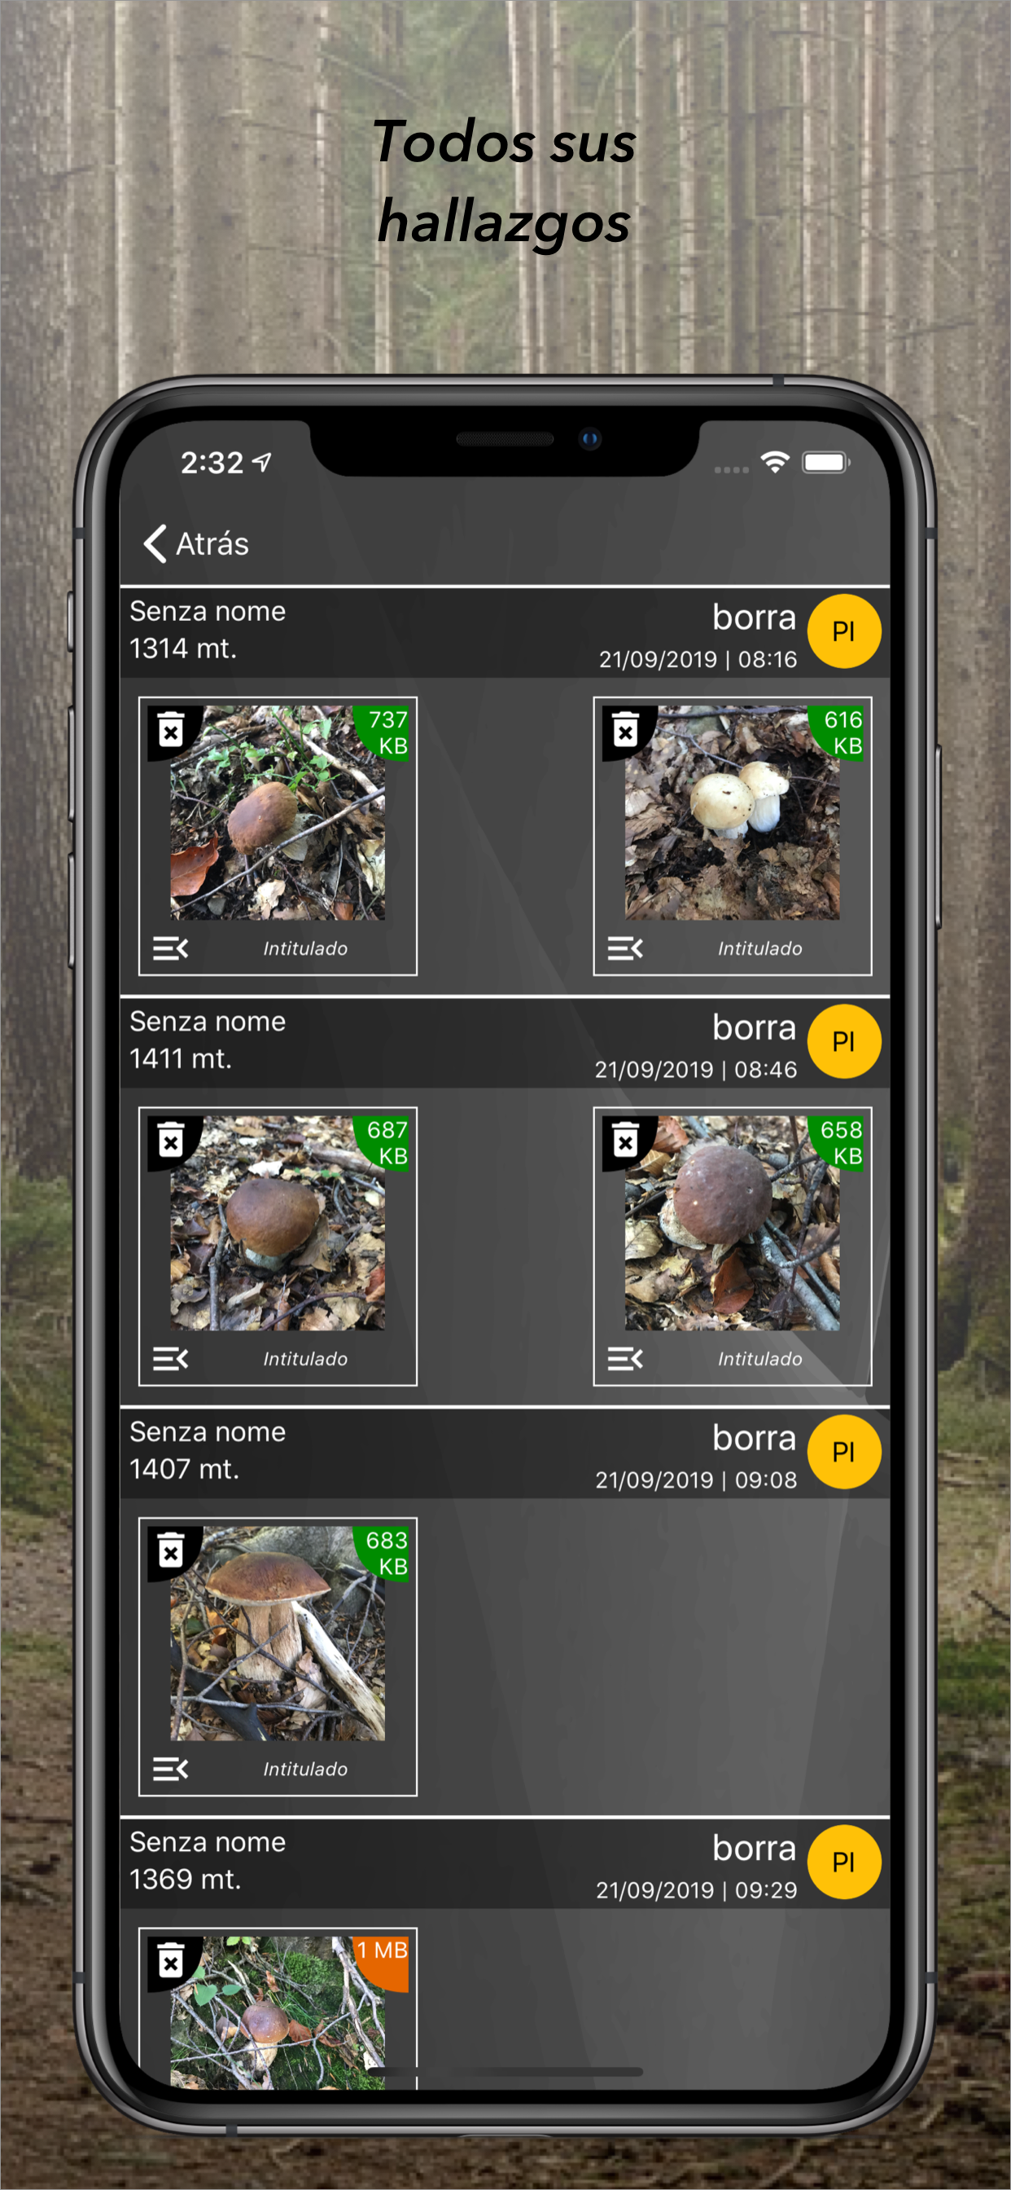Open caption menu icon under 616 KB photo
The width and height of the screenshot is (1011, 2190).
(625, 948)
